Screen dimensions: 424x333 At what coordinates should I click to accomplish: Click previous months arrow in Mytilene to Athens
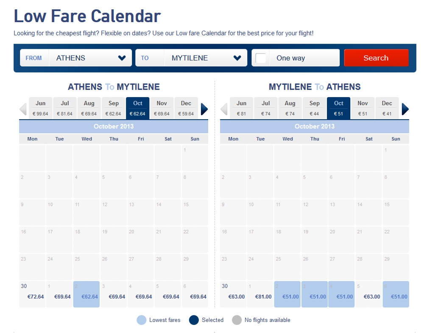coord(224,109)
